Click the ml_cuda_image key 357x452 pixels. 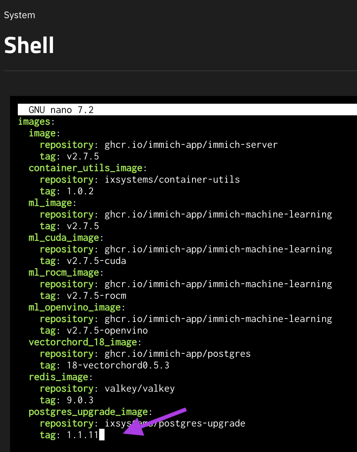coord(64,238)
